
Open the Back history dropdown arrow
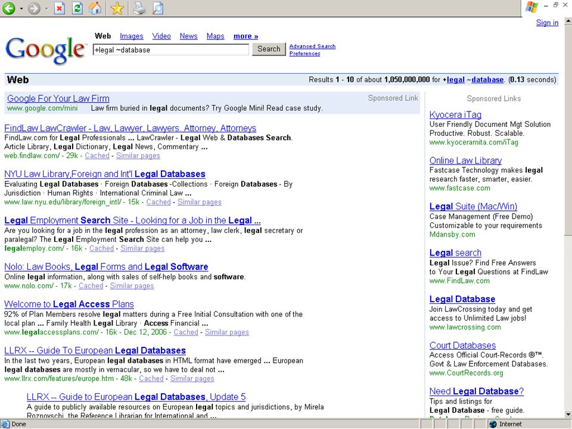click(x=21, y=8)
